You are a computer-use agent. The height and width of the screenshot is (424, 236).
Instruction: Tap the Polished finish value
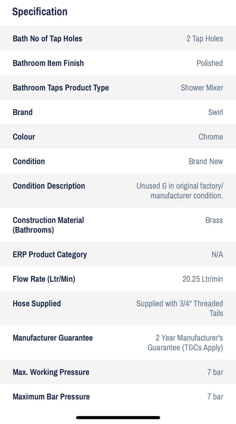point(210,63)
